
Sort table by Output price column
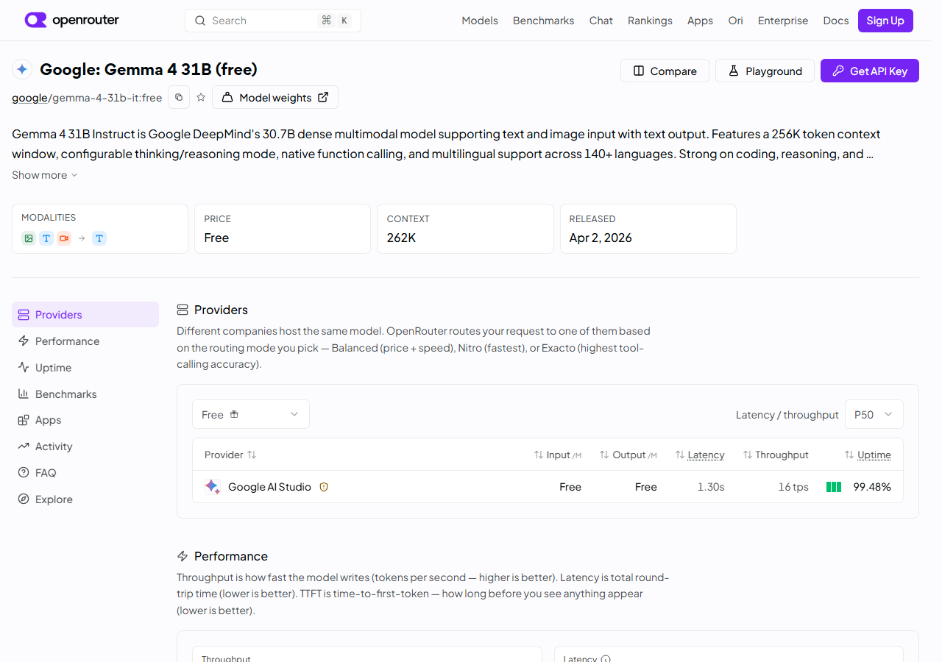[628, 455]
